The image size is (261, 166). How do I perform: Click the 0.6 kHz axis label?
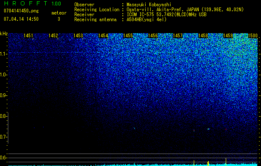pyautogui.click(x=4, y=158)
